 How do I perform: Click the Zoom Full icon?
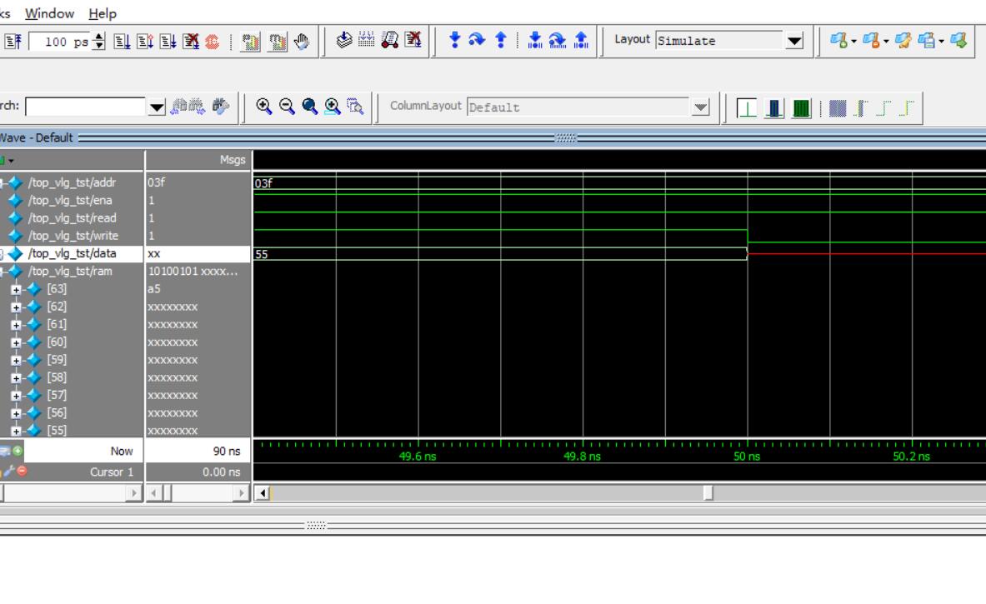tap(309, 106)
